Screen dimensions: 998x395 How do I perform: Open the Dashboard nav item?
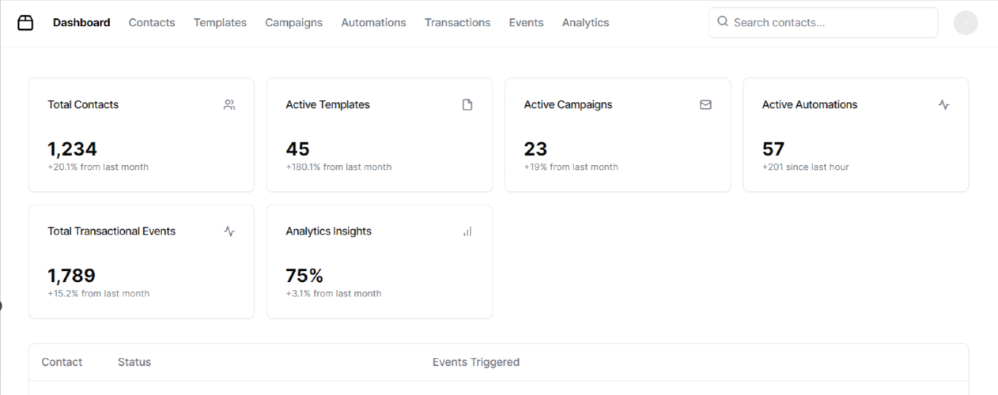tap(81, 23)
